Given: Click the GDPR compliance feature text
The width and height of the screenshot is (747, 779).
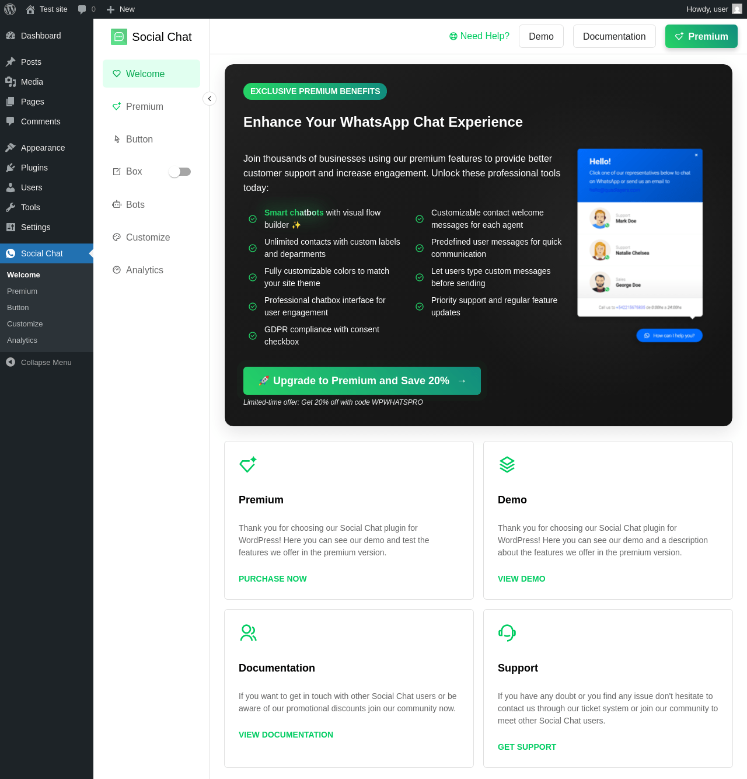Looking at the screenshot, I should pyautogui.click(x=322, y=335).
